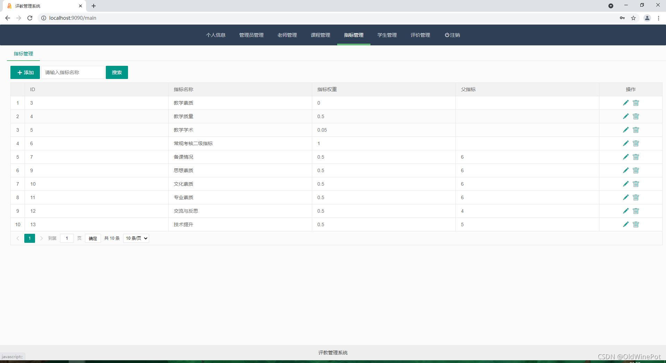Select page 1 in pagination

point(29,238)
